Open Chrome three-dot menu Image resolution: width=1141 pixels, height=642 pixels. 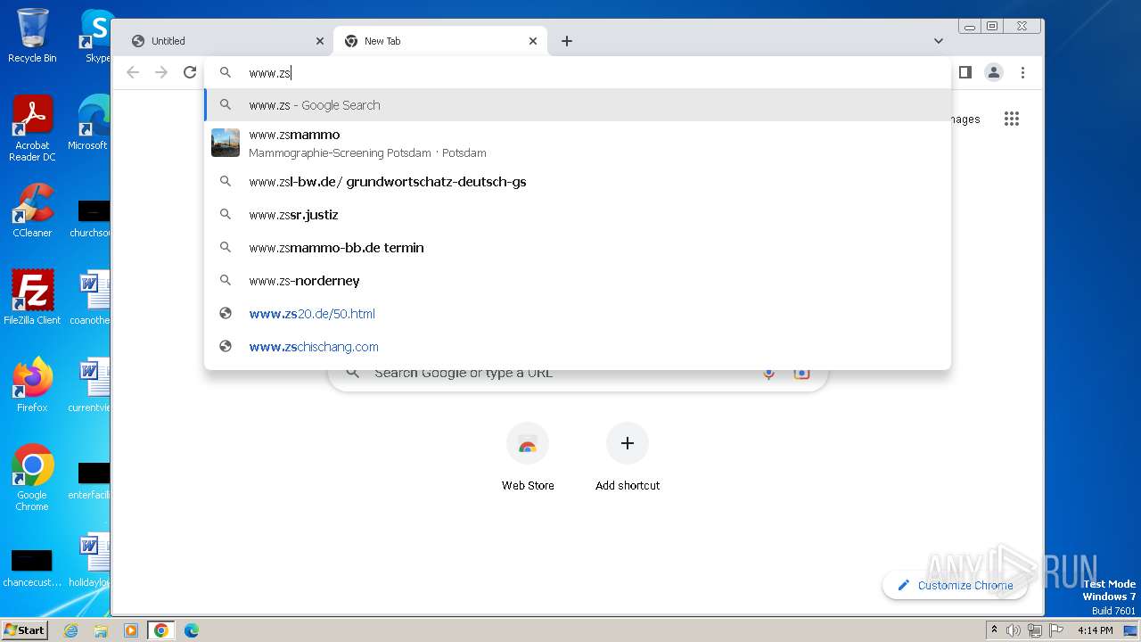coord(1022,72)
